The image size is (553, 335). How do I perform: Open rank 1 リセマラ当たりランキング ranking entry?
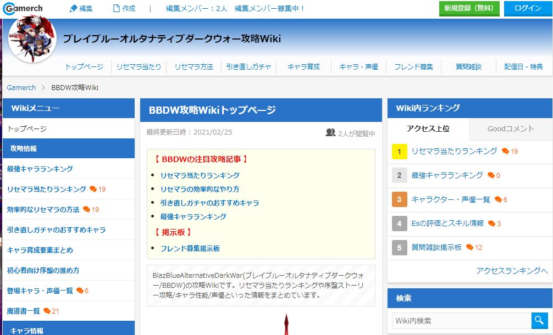click(x=454, y=151)
